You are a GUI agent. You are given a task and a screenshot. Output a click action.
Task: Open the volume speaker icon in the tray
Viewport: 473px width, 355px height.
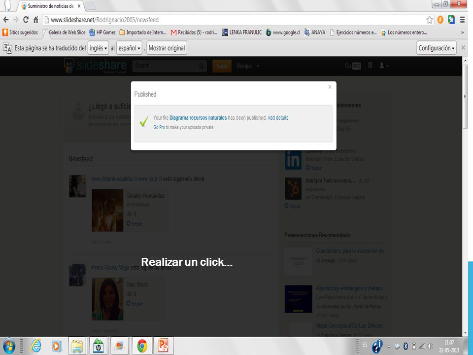[430, 347]
